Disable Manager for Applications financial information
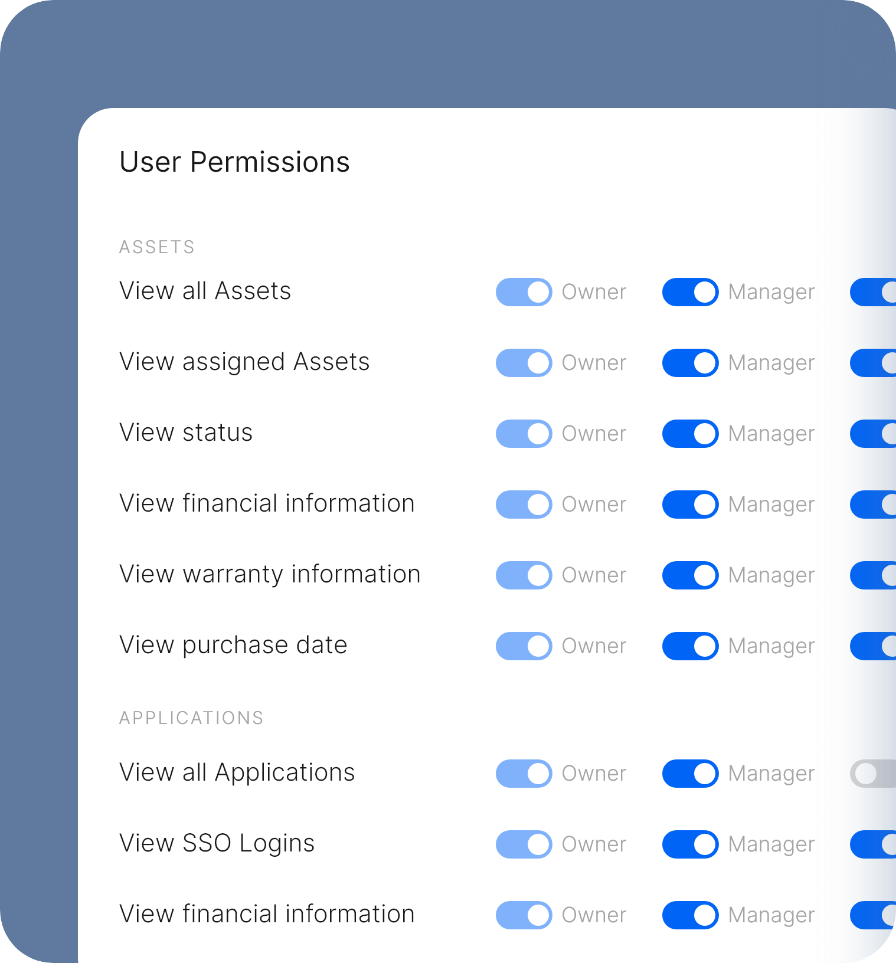Screen dimensions: 896x963 point(690,915)
